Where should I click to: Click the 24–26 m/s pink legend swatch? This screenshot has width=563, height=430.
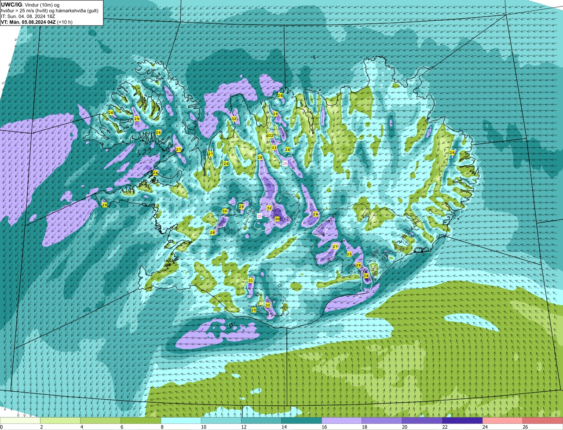[x=503, y=420]
